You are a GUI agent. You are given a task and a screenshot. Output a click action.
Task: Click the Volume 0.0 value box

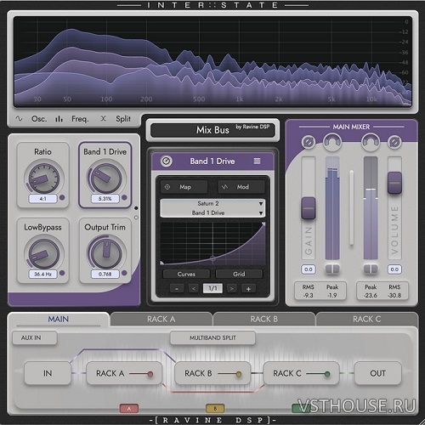click(394, 269)
